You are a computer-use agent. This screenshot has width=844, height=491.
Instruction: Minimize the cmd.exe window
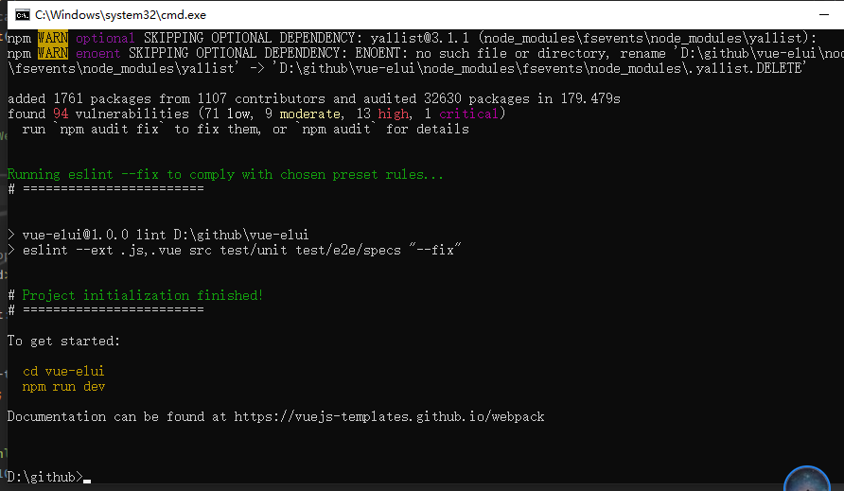tap(823, 14)
